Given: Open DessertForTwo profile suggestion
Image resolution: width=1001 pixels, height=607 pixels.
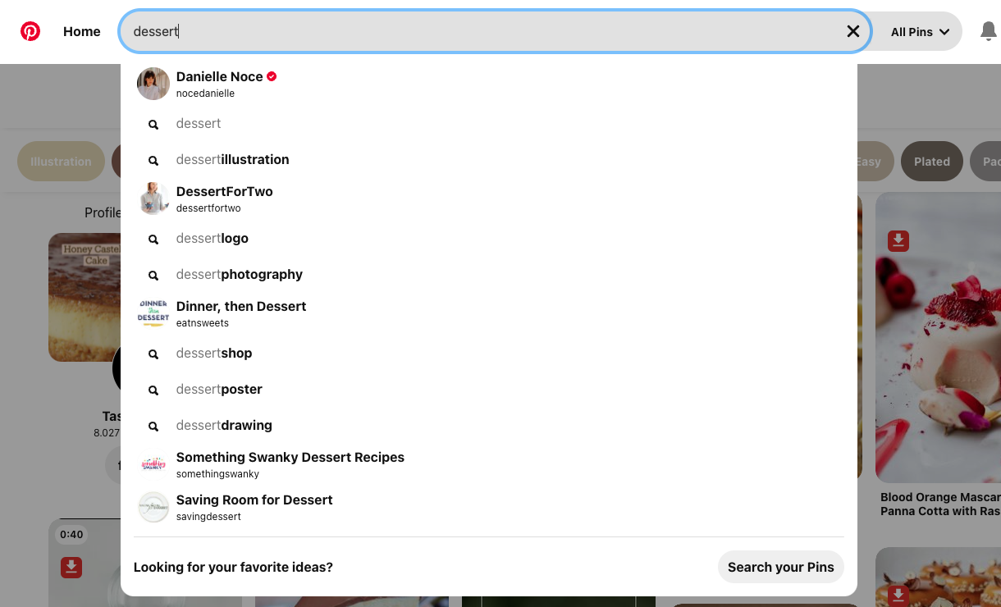Looking at the screenshot, I should pos(489,199).
